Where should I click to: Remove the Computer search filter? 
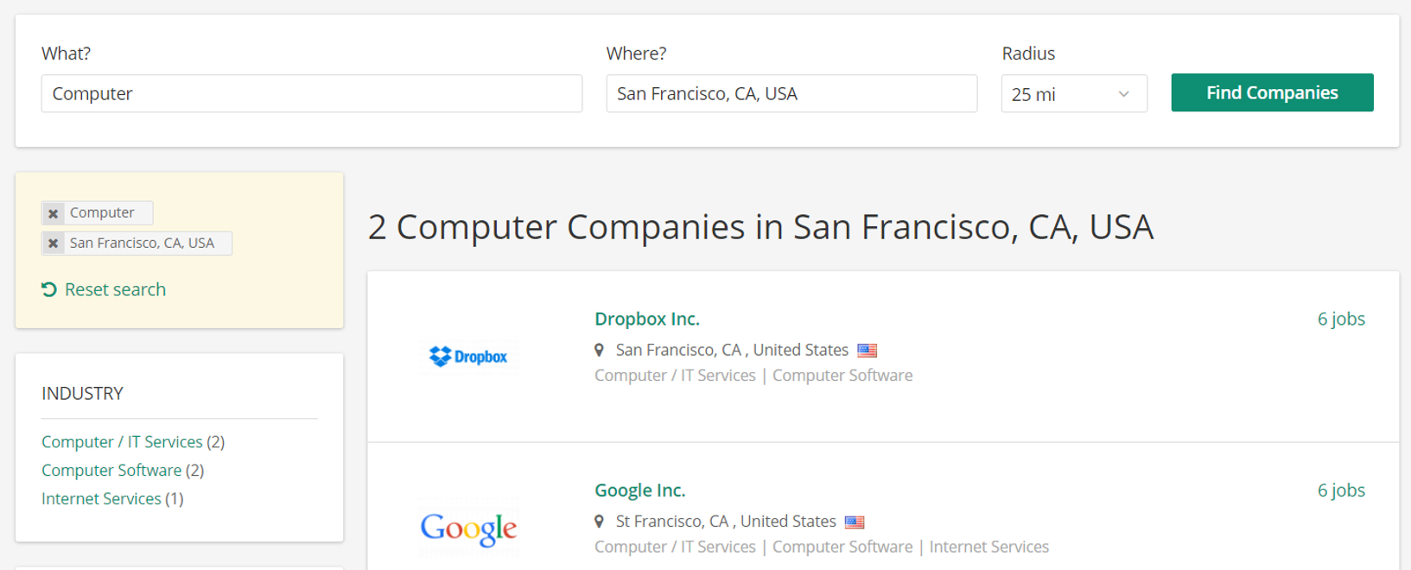click(53, 212)
